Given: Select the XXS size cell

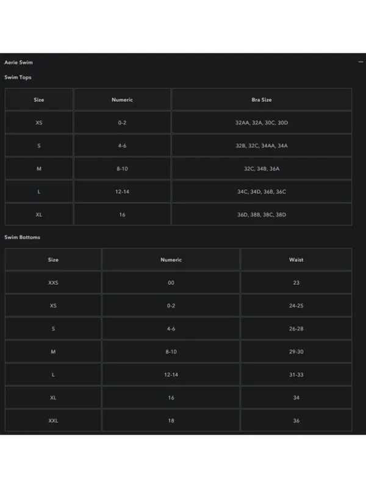Looking at the screenshot, I should (x=53, y=282).
